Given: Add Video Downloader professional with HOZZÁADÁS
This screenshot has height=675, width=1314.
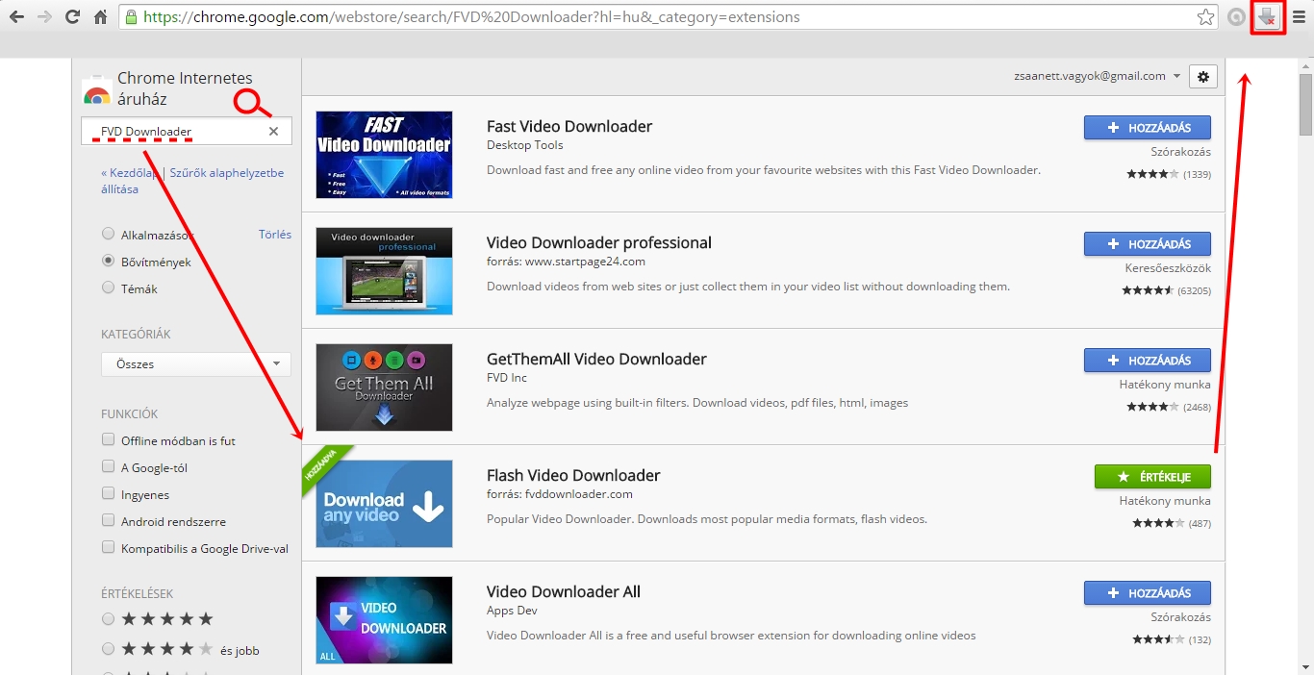Looking at the screenshot, I should coord(1147,244).
